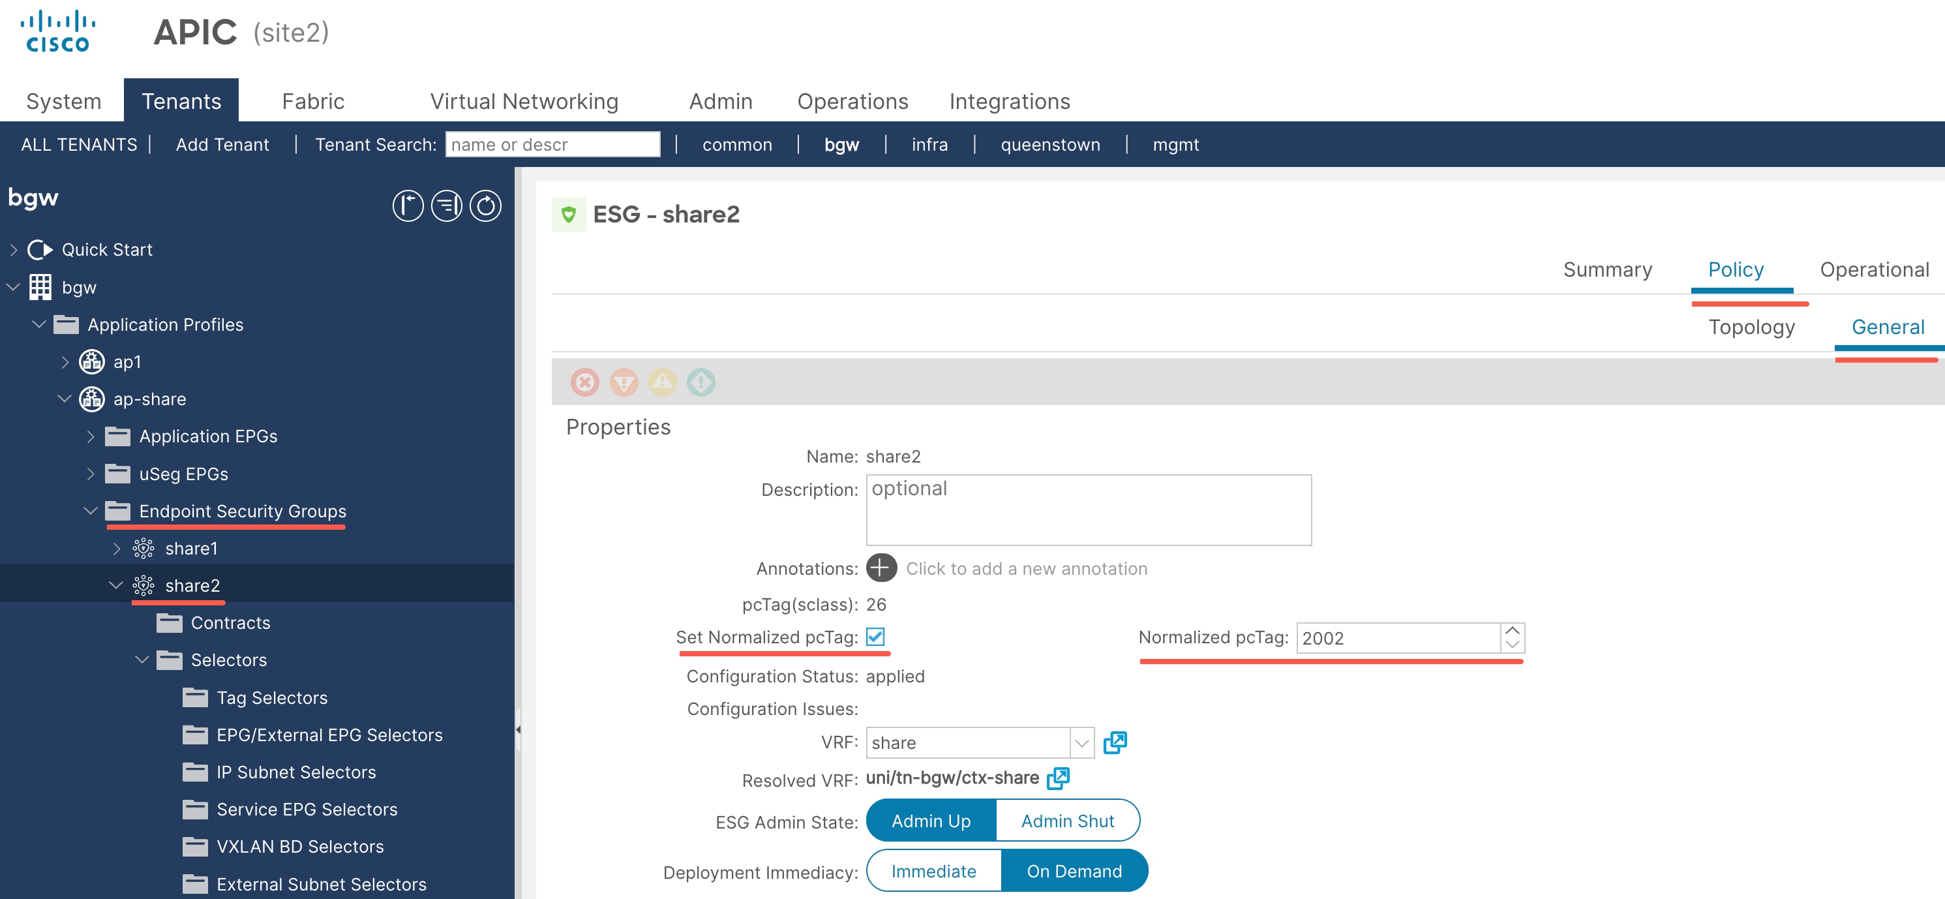
Task: Collapse the bgw tenant node
Action: pos(14,287)
